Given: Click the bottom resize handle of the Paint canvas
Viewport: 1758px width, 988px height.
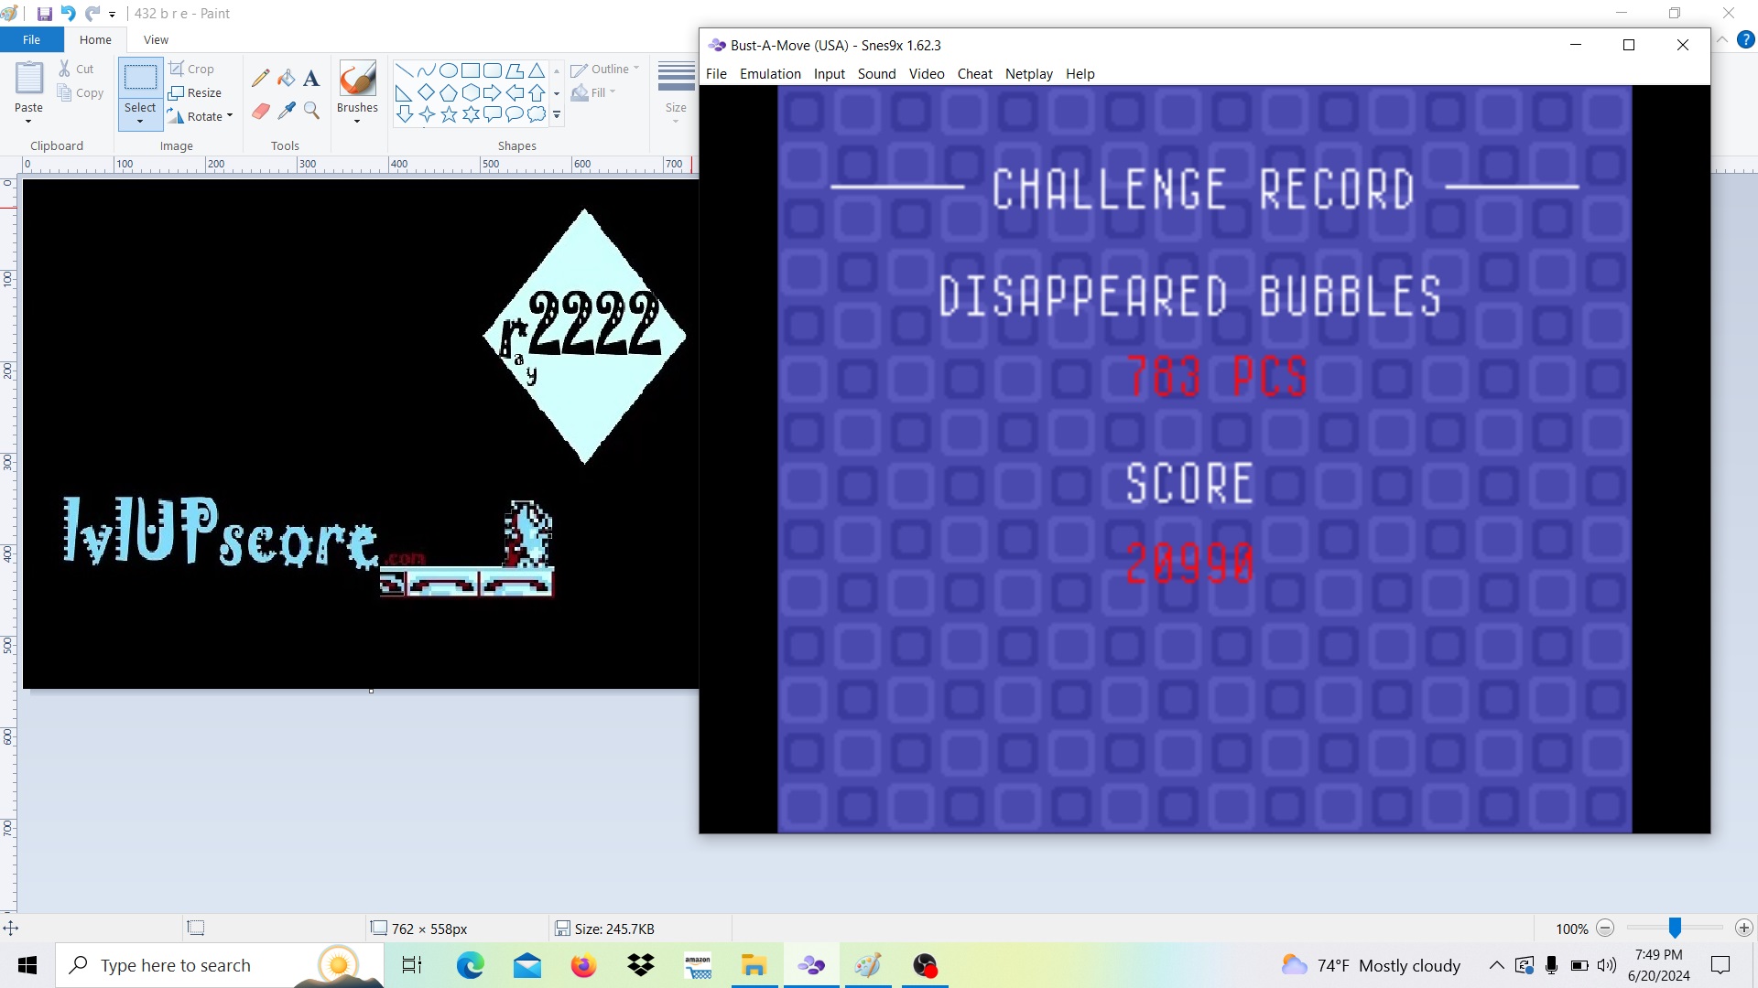Looking at the screenshot, I should [x=371, y=691].
